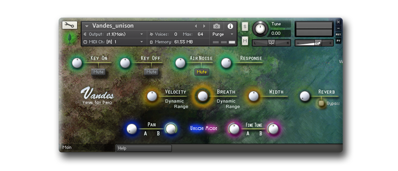The height and width of the screenshot is (171, 398).
Task: Click the Tune value 0.00 field
Action: click(x=280, y=33)
